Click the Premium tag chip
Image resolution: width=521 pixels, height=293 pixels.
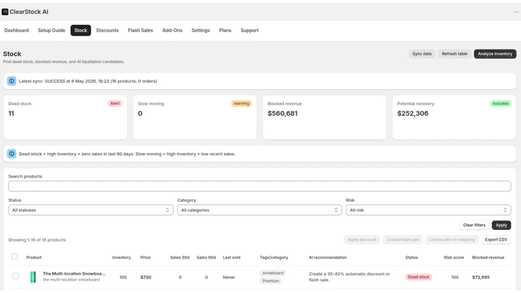[271, 281]
